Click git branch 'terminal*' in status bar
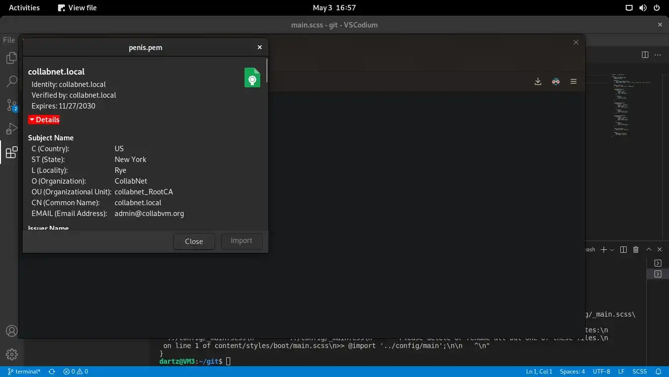This screenshot has height=377, width=669. coord(24,372)
